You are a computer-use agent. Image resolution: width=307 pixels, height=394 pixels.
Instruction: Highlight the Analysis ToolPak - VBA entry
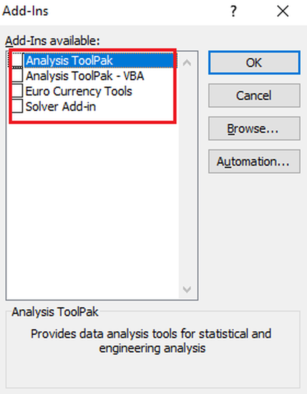click(84, 76)
